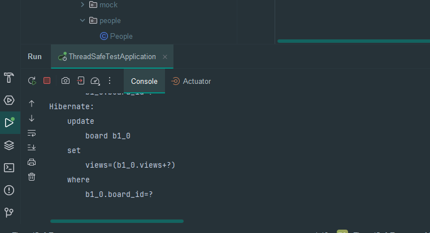Click the exit icon in Run toolbar

click(81, 81)
